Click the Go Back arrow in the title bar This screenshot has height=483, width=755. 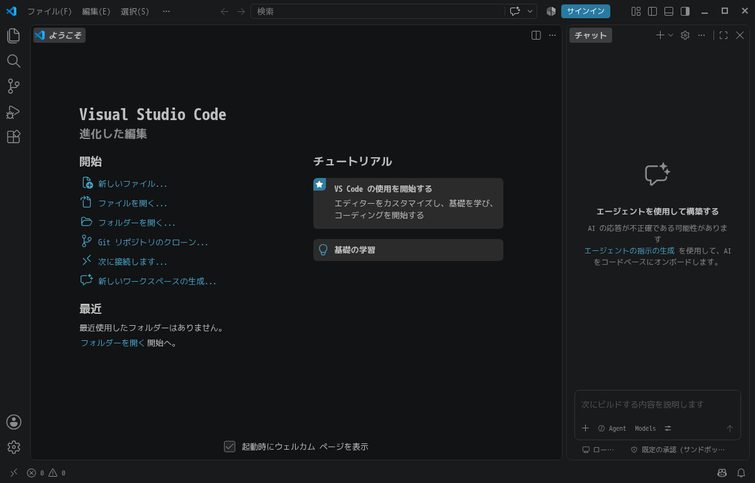225,11
